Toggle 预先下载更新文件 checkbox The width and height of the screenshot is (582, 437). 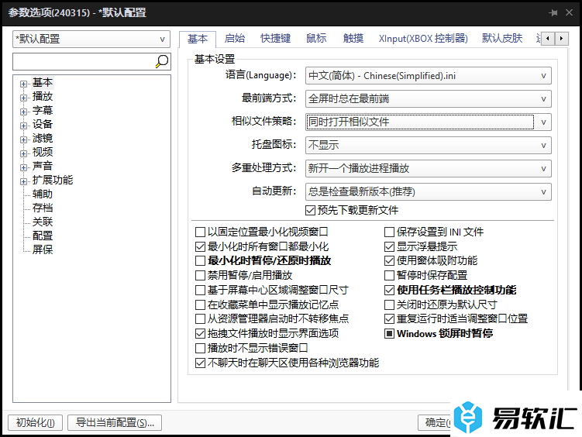(311, 210)
